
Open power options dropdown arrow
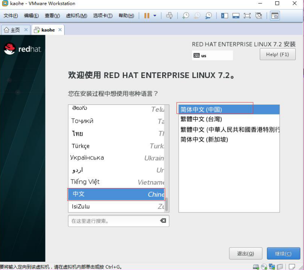155,16
